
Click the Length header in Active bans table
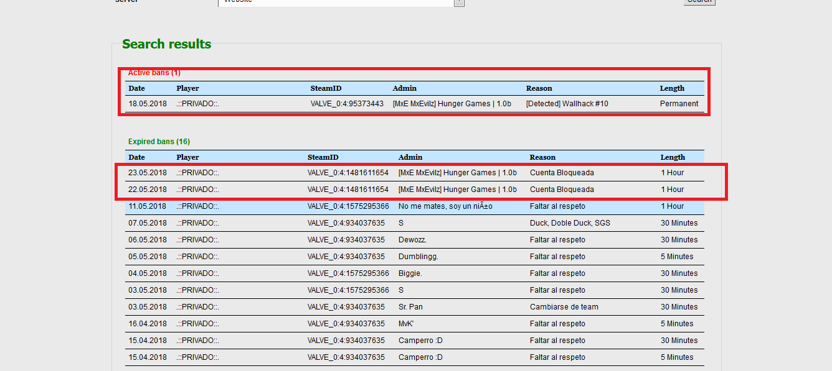[x=672, y=88]
